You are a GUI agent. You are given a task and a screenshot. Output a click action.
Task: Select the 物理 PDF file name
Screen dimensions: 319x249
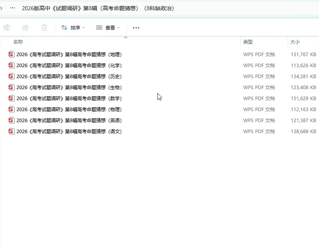tap(69, 110)
